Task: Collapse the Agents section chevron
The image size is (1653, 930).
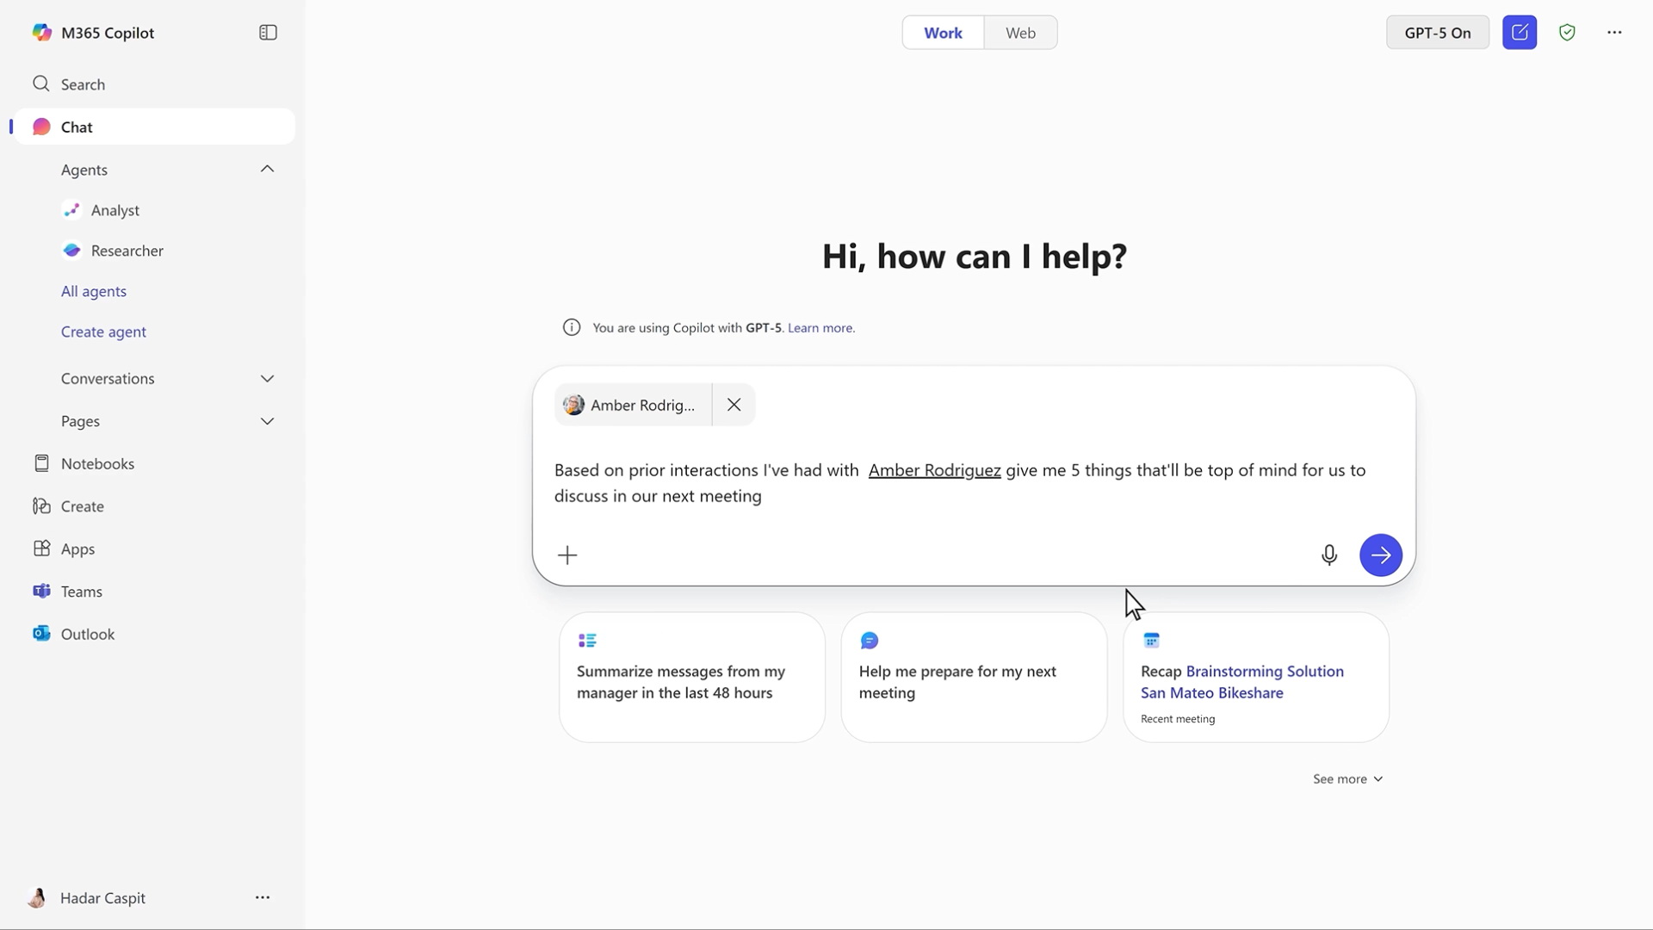Action: tap(268, 169)
